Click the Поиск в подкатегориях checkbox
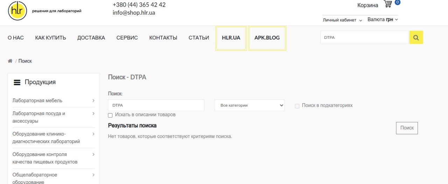The image size is (448, 184). click(297, 106)
